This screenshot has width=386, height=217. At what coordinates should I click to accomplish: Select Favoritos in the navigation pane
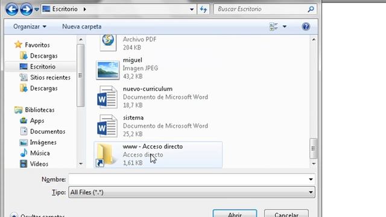(x=37, y=45)
